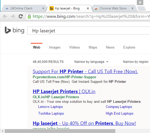The height and width of the screenshot is (133, 150).
Task: Select the Web search category
Action: click(x=37, y=47)
